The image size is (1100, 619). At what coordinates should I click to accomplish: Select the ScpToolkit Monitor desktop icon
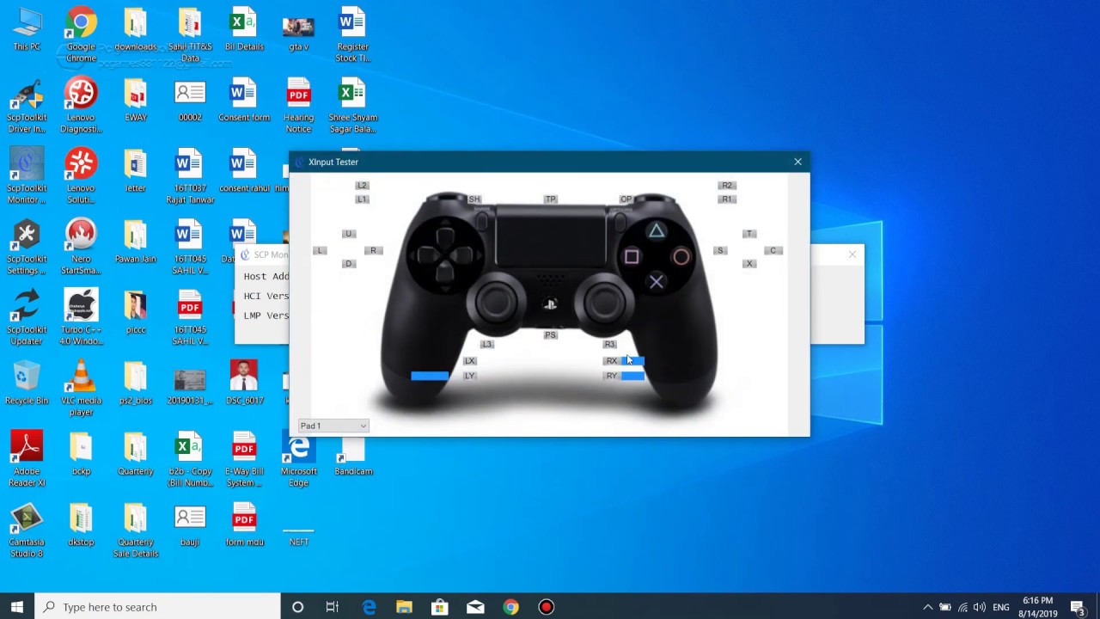[27, 177]
